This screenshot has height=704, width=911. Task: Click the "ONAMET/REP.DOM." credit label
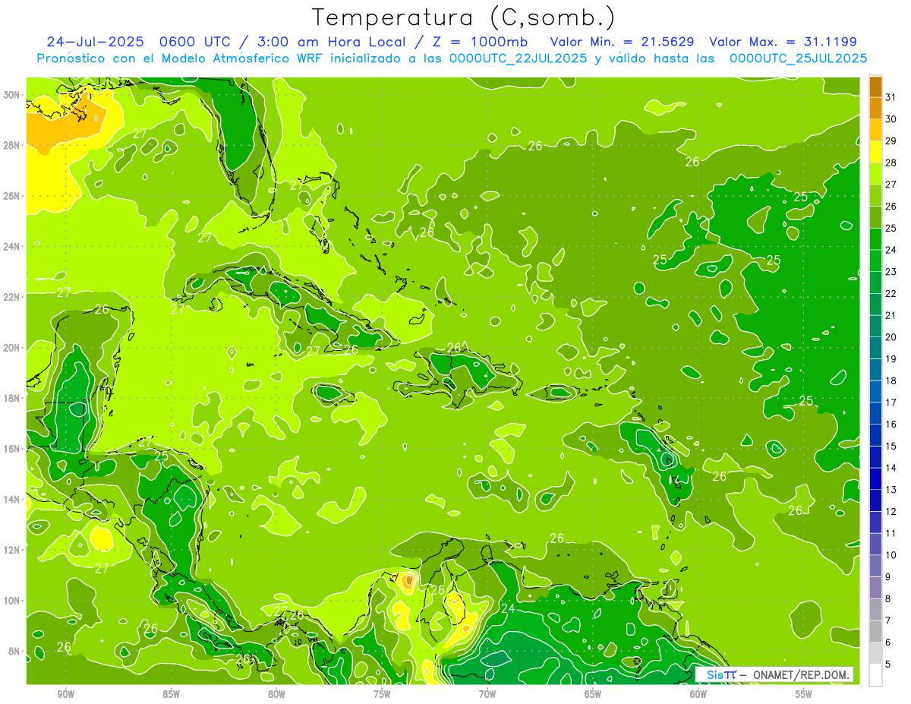[802, 674]
